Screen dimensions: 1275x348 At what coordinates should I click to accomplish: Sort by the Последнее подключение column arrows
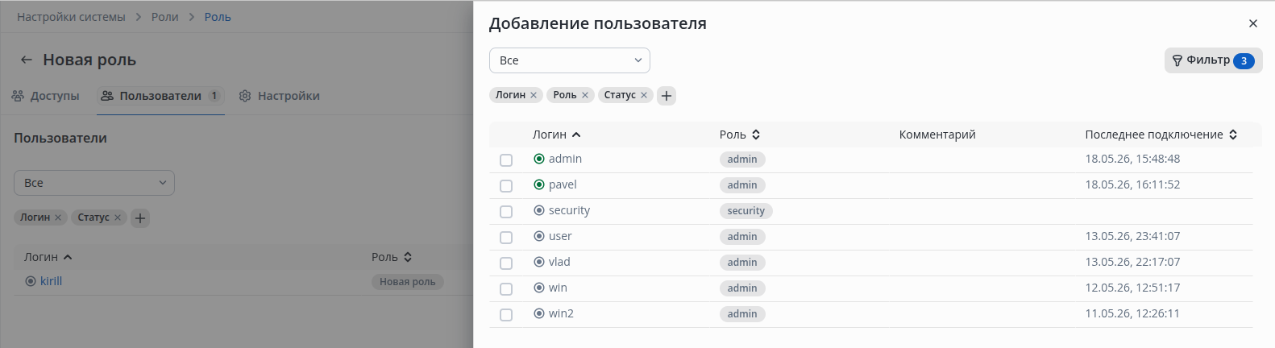1233,135
